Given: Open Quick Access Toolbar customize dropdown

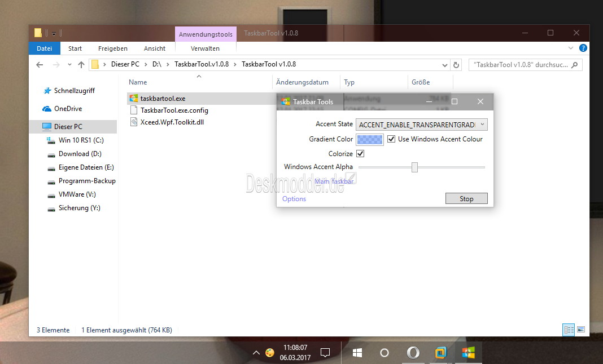Looking at the screenshot, I should (x=54, y=34).
